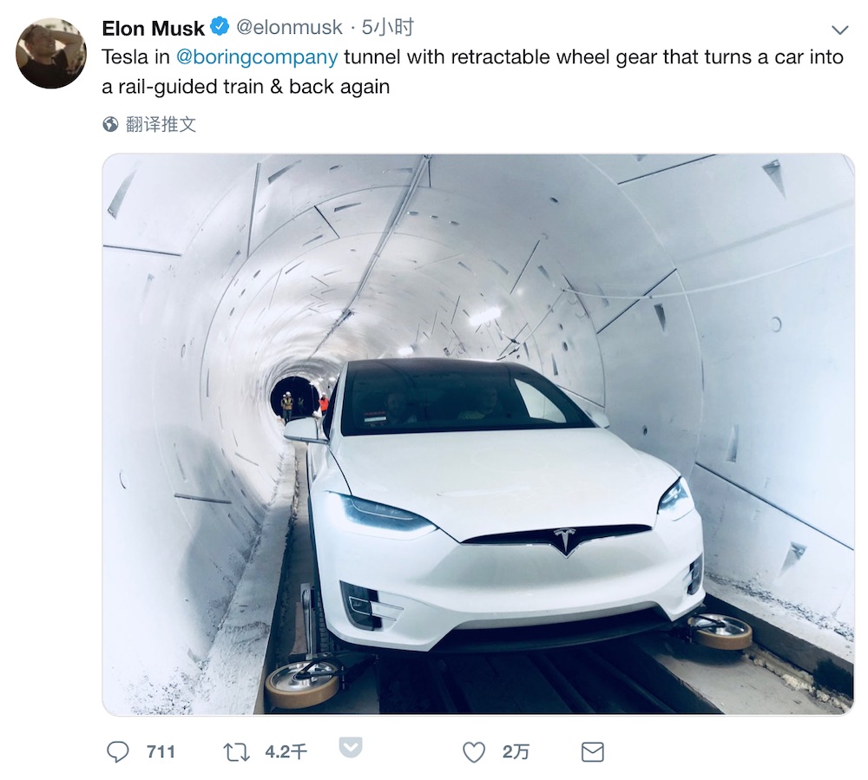The image size is (868, 780).
Task: Open the @boringcompany mention link
Action: (257, 57)
